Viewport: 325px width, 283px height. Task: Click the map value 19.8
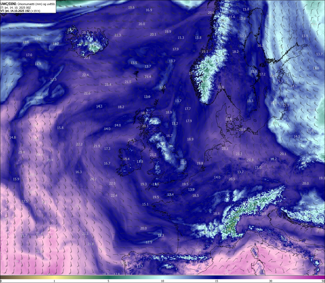click(200, 163)
